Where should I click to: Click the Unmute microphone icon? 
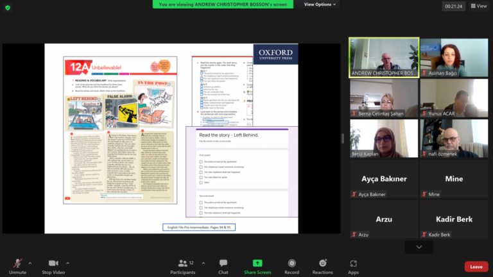click(17, 263)
